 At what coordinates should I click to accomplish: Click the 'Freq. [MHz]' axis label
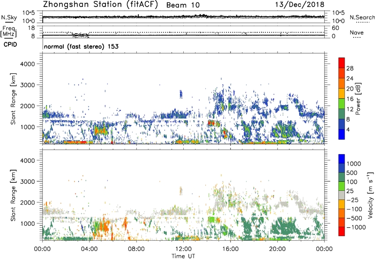9,32
